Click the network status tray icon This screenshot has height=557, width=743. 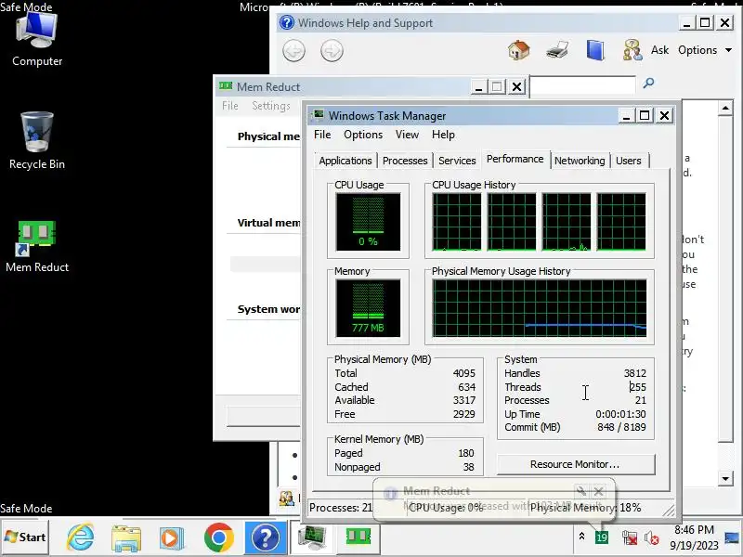(x=630, y=538)
